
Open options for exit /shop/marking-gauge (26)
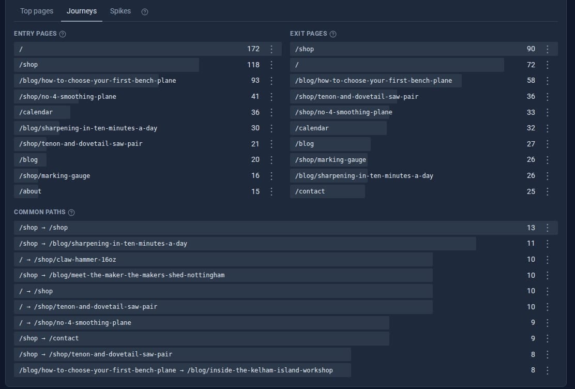tap(548, 160)
